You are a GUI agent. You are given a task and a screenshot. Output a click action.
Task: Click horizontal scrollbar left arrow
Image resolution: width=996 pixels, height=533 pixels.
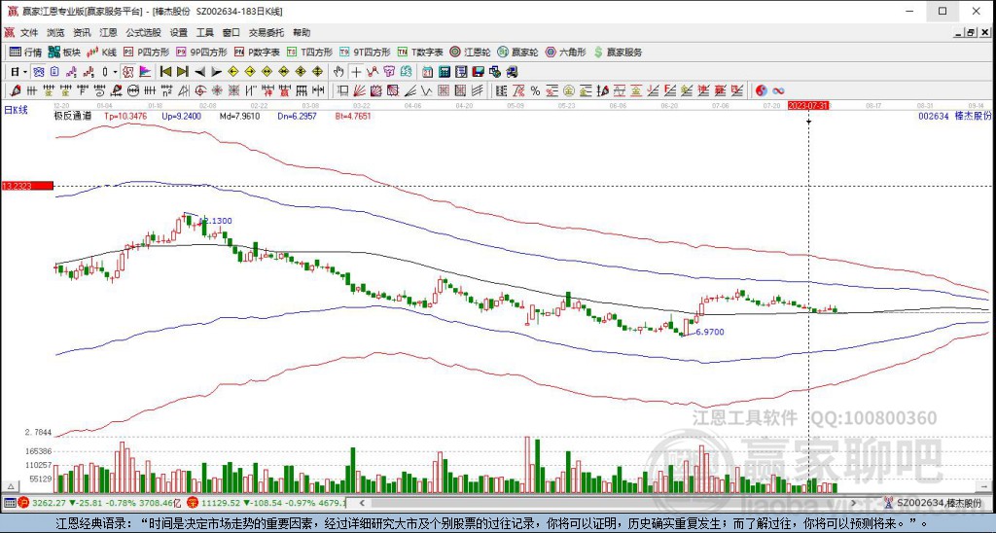[x=362, y=503]
